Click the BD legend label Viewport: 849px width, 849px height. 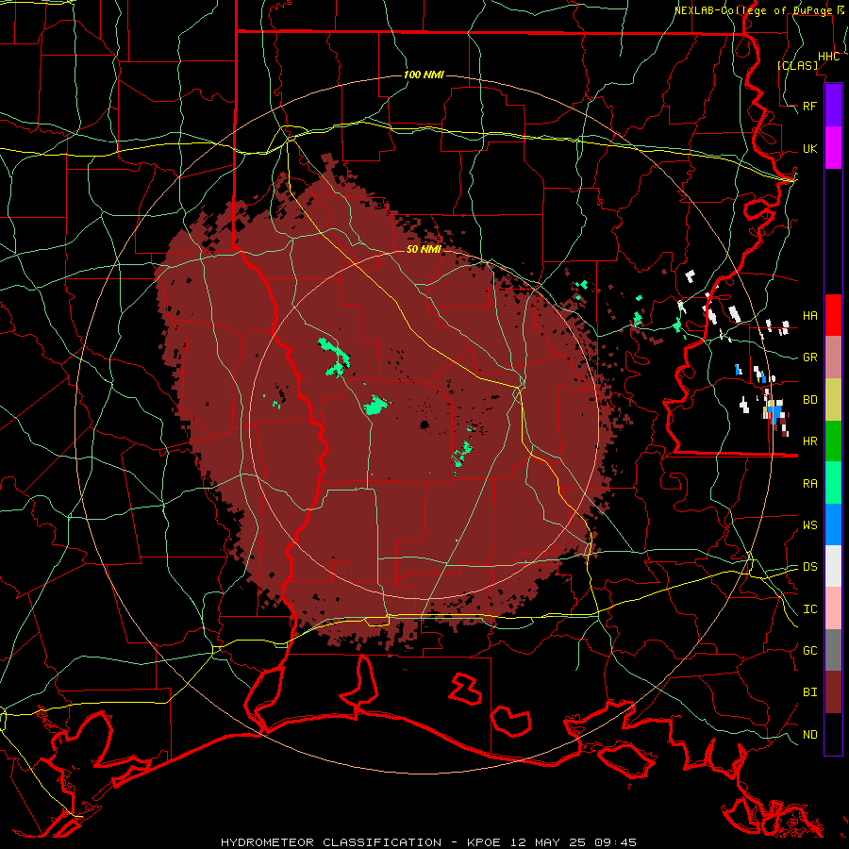pos(809,400)
